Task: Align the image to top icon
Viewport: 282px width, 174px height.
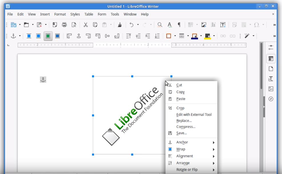Action: click(98, 36)
